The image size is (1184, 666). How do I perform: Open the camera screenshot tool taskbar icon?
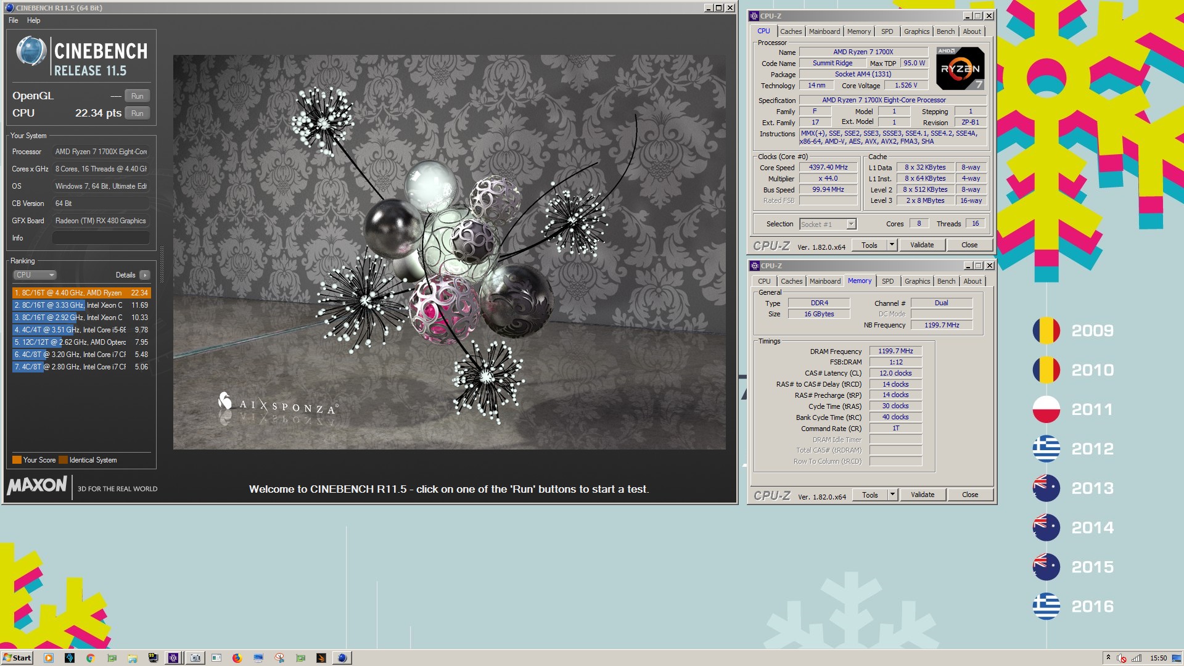[195, 658]
